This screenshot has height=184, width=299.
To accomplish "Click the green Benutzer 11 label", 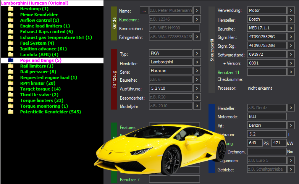I will (x=229, y=73).
